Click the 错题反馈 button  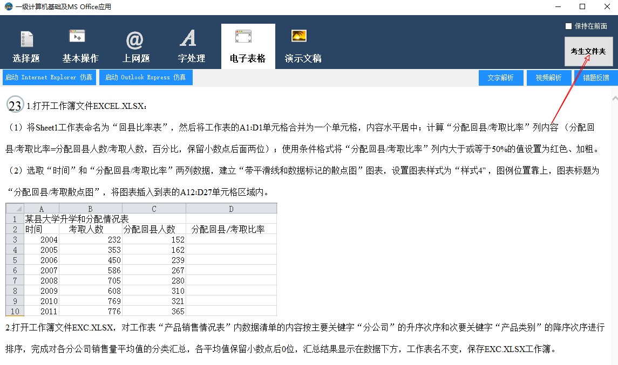(x=596, y=78)
